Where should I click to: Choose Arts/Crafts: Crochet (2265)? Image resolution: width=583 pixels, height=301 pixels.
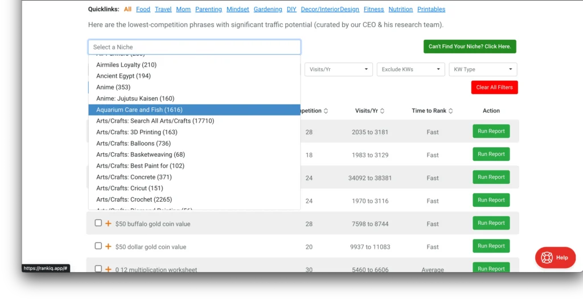coord(194,199)
